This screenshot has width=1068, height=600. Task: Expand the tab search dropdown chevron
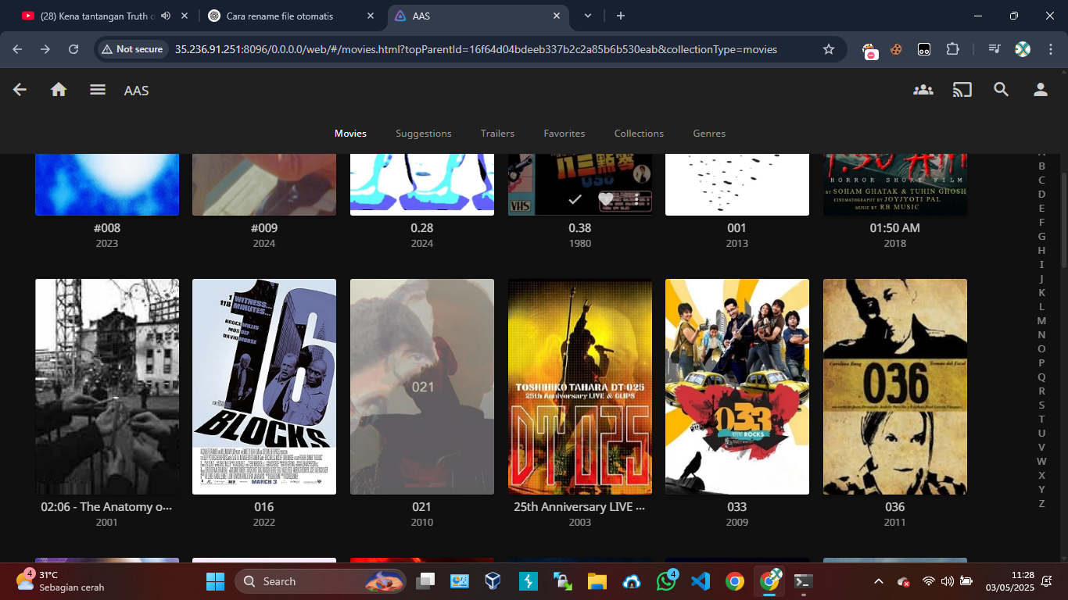[x=588, y=16]
